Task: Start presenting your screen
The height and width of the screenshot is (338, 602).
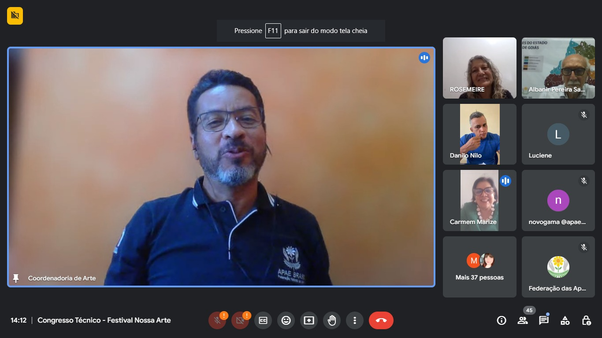Action: point(309,320)
